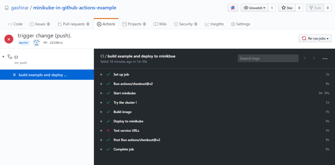Expand the Start minikube step
Screen dimensions: 335x165
click(102, 93)
